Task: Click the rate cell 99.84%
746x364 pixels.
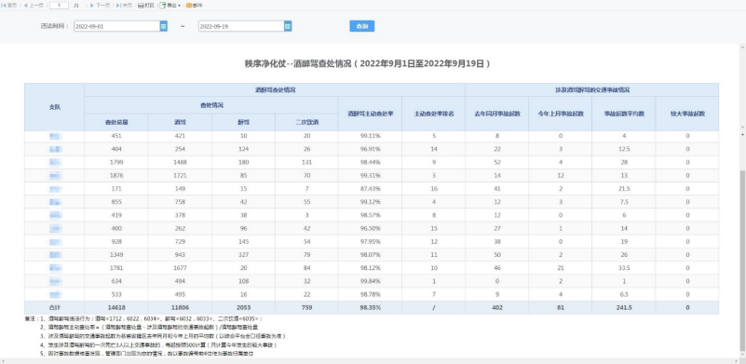Action: pyautogui.click(x=370, y=281)
